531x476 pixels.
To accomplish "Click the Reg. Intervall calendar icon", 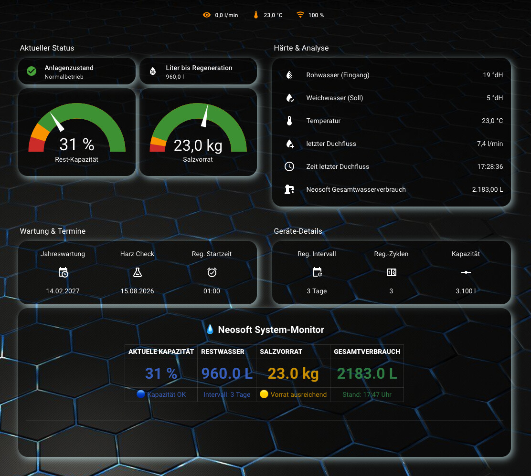I will pos(317,272).
